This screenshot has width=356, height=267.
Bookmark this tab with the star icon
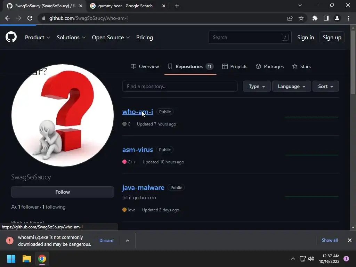point(301,18)
